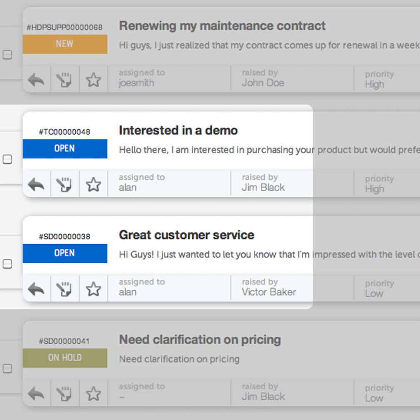Tick the checkbox for ticket #HDPSUPP00000068

pyautogui.click(x=7, y=54)
